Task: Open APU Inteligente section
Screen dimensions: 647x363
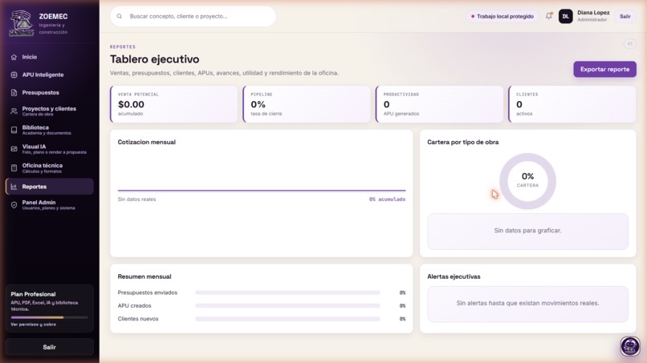Action: tap(50, 75)
